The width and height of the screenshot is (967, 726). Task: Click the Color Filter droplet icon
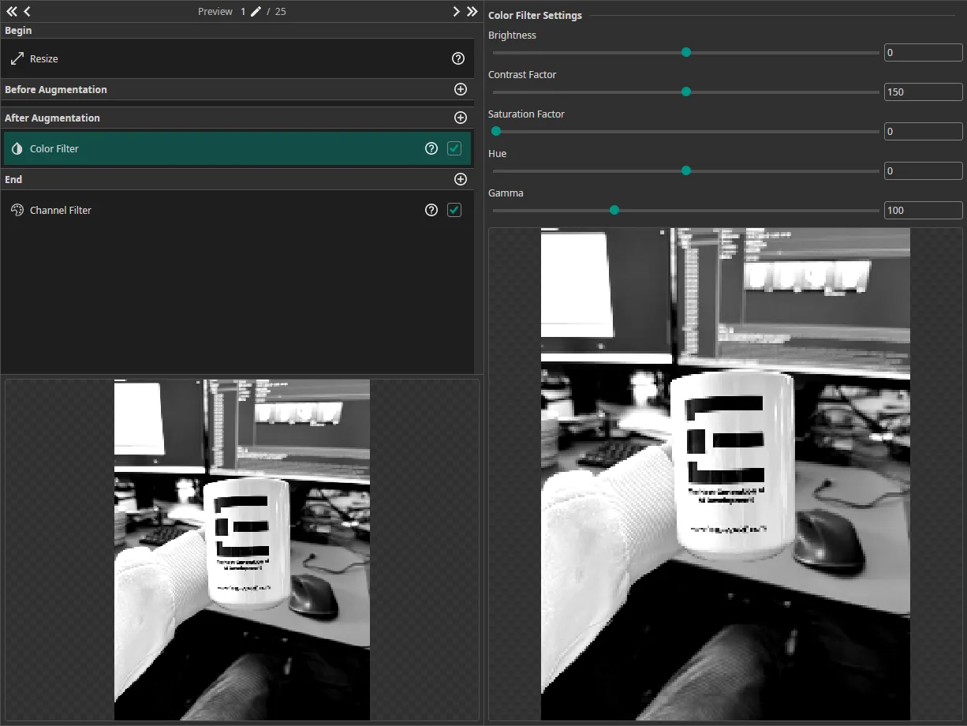click(17, 148)
